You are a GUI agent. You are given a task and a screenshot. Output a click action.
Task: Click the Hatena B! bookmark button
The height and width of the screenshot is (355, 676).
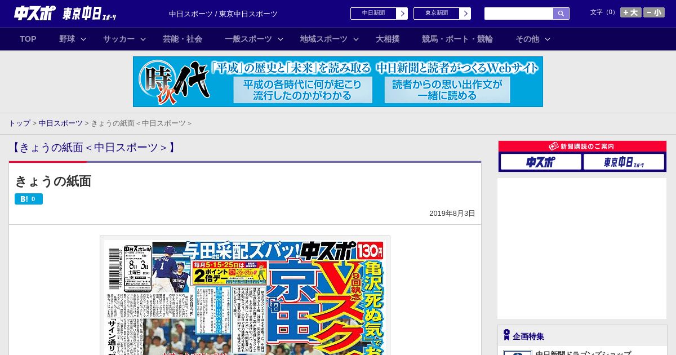point(29,199)
